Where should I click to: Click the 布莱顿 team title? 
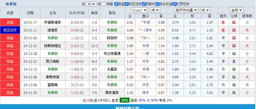click(x=11, y=4)
